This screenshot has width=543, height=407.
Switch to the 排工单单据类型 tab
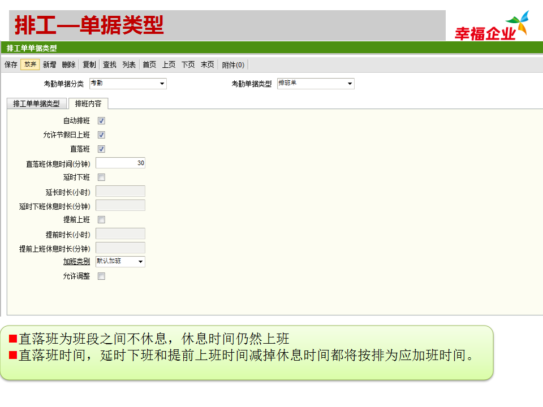pyautogui.click(x=36, y=103)
